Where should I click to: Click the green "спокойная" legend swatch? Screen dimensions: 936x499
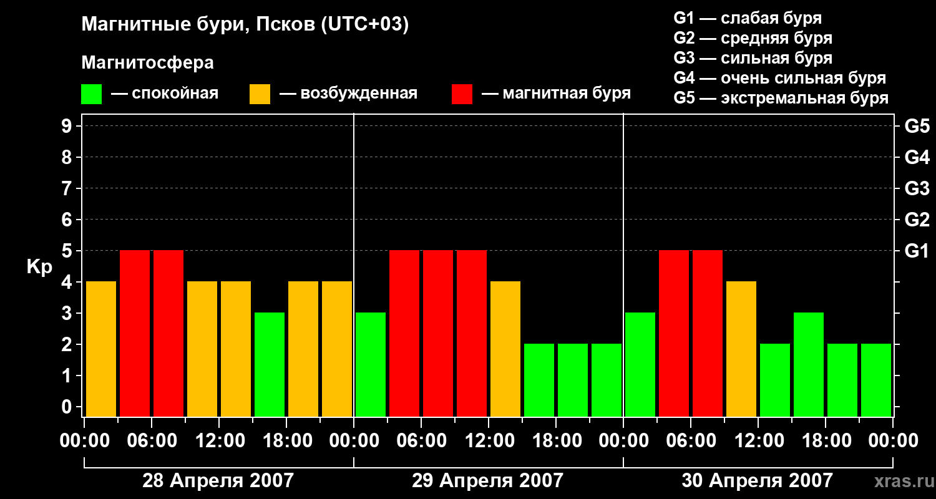[91, 94]
